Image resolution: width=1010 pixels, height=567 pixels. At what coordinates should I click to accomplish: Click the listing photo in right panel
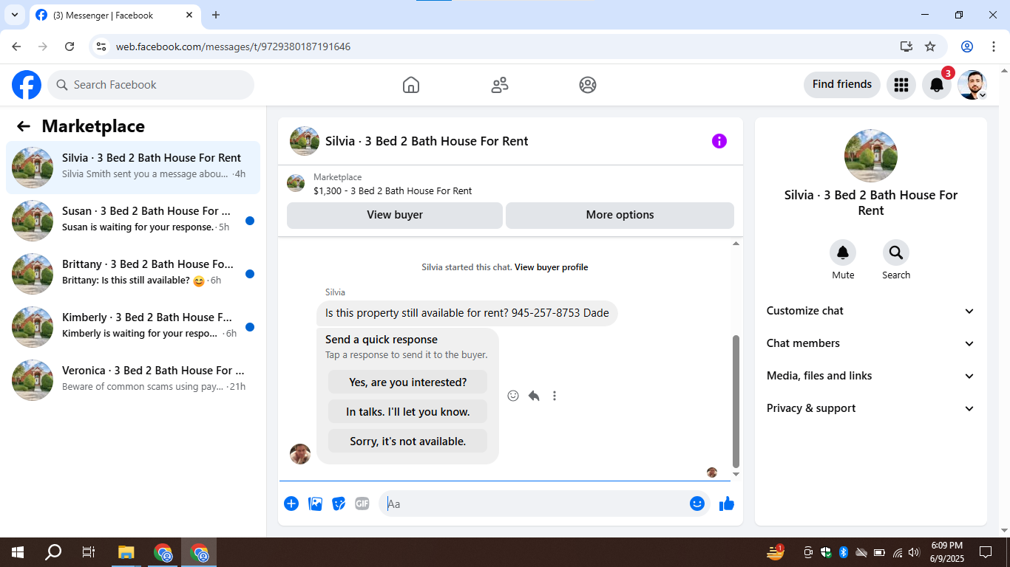click(871, 156)
